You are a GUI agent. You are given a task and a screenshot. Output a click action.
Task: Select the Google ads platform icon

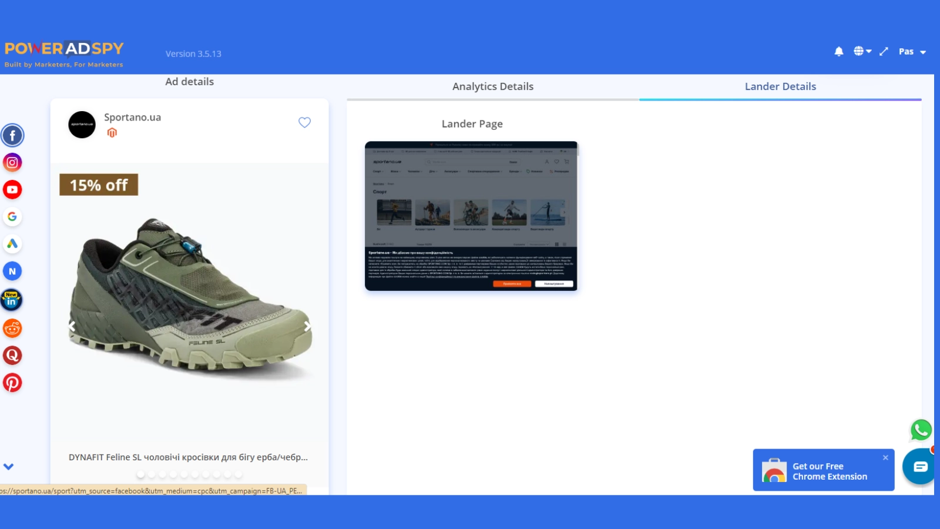pyautogui.click(x=12, y=217)
